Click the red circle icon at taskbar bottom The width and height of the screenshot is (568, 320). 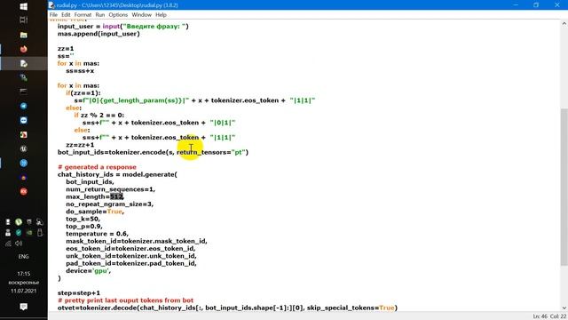[x=24, y=191]
